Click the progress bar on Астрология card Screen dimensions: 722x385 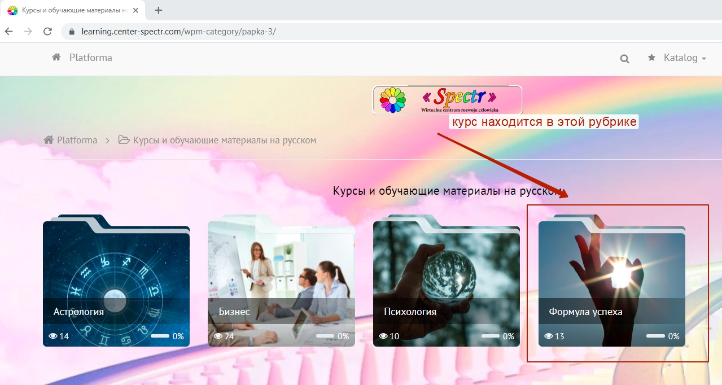(x=160, y=336)
